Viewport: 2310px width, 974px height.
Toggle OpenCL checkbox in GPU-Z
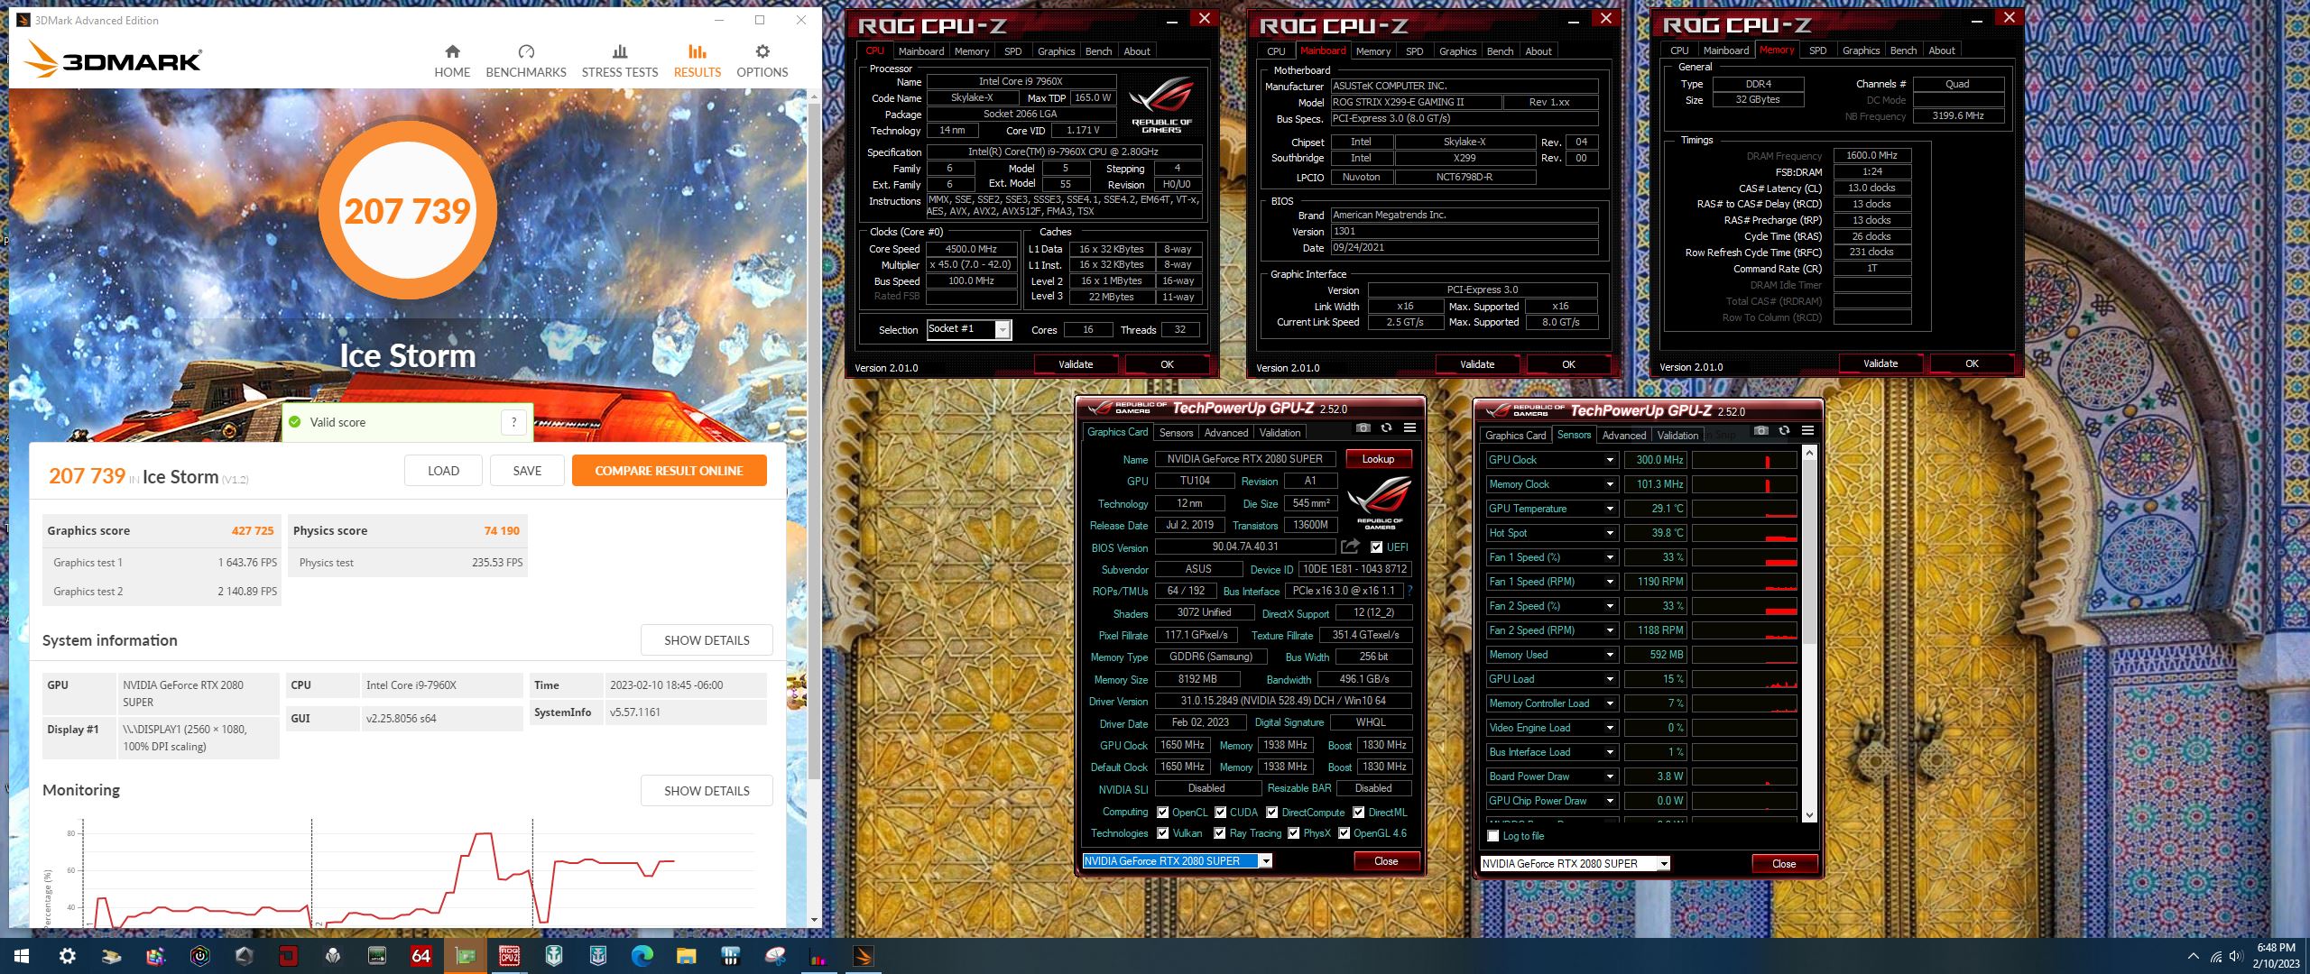point(1162,813)
